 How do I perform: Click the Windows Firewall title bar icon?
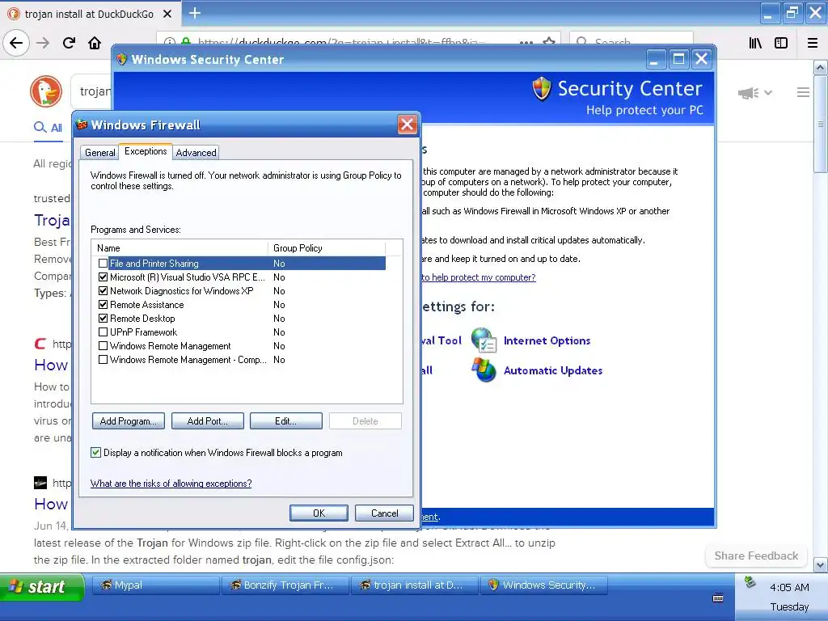(82, 125)
